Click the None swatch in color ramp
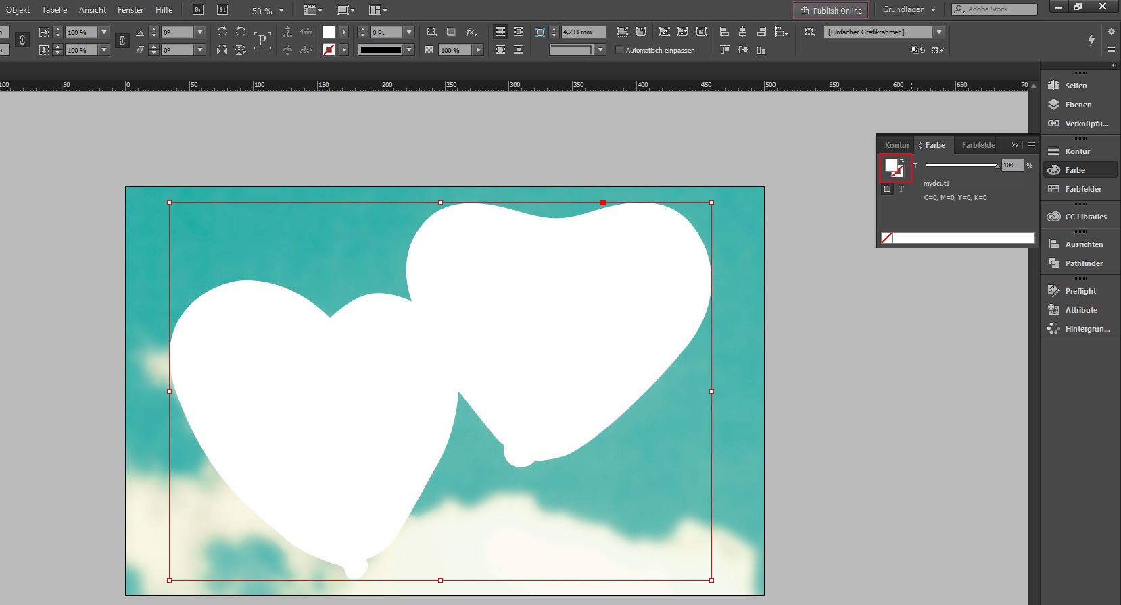The height and width of the screenshot is (605, 1121). (887, 238)
